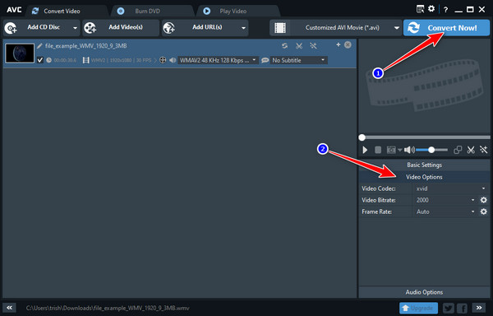The height and width of the screenshot is (316, 493).
Task: Click the Twitter icon in the bottom bar
Action: click(x=449, y=308)
